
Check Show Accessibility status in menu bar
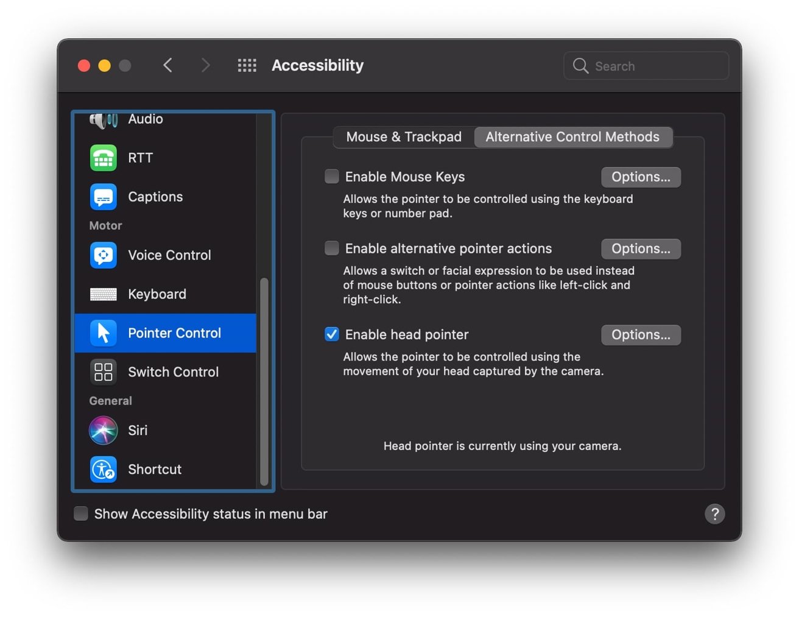80,513
